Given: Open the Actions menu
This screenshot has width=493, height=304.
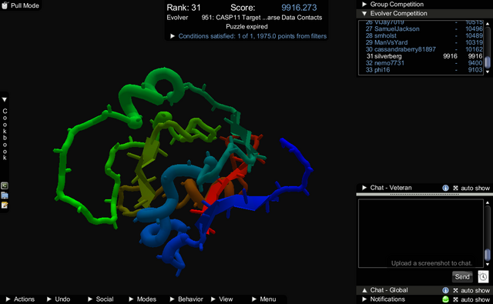Looking at the screenshot, I should point(21,299).
